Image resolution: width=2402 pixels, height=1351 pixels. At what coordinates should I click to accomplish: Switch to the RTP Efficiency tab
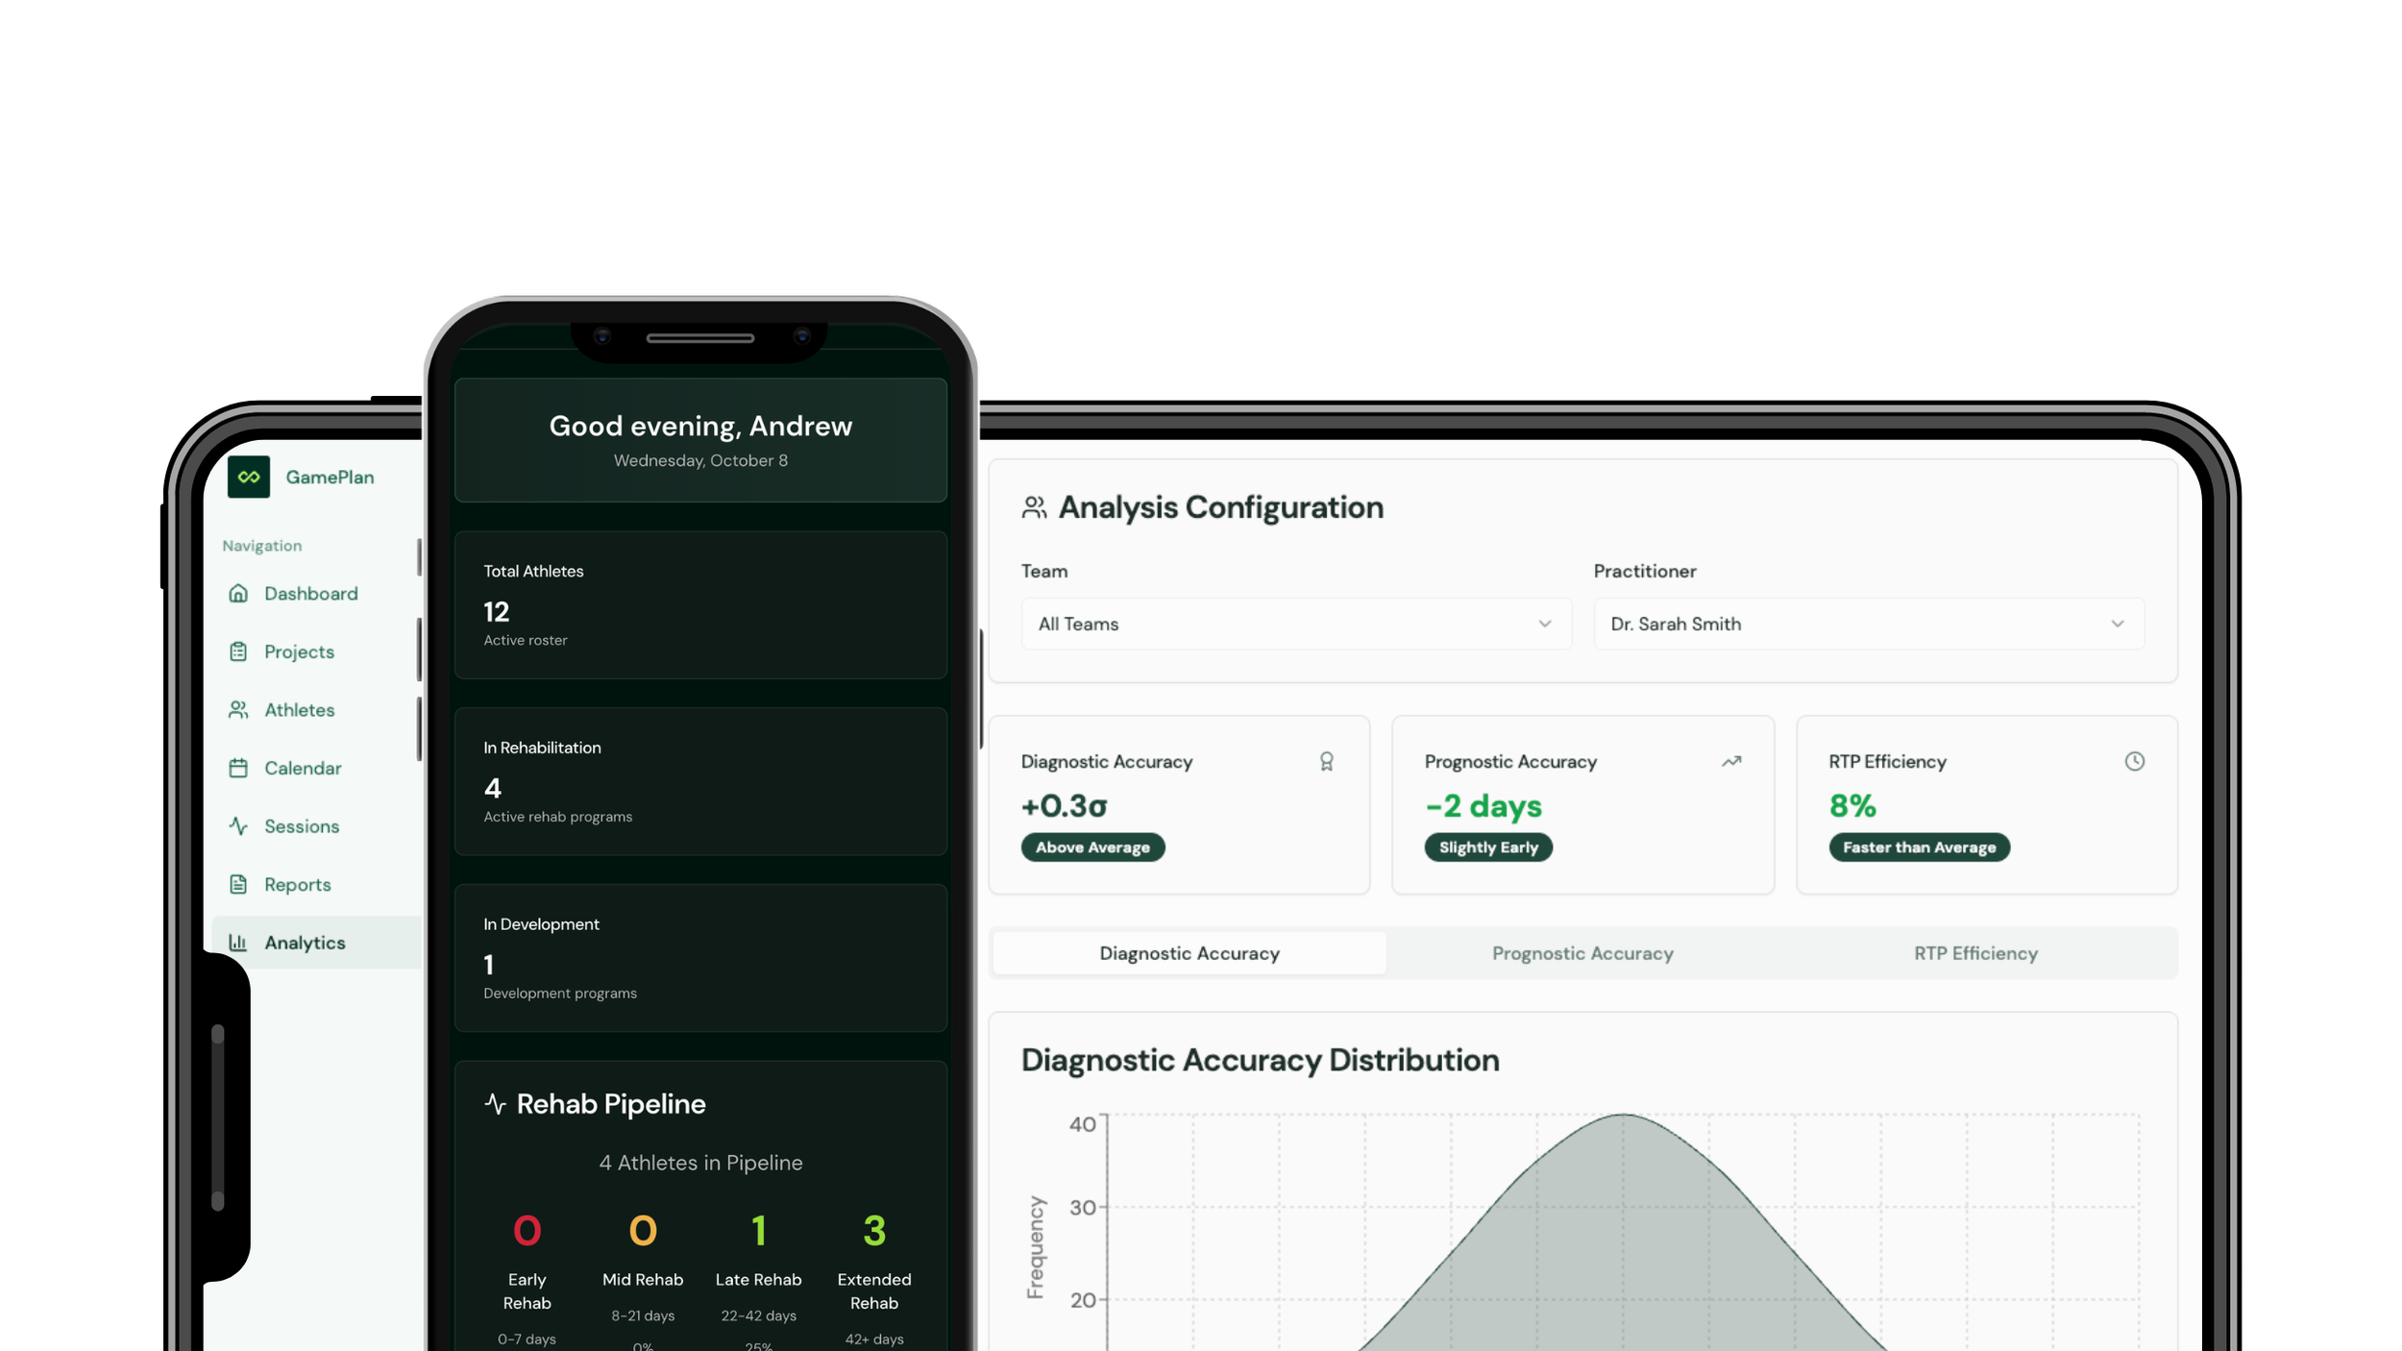pyautogui.click(x=1974, y=953)
